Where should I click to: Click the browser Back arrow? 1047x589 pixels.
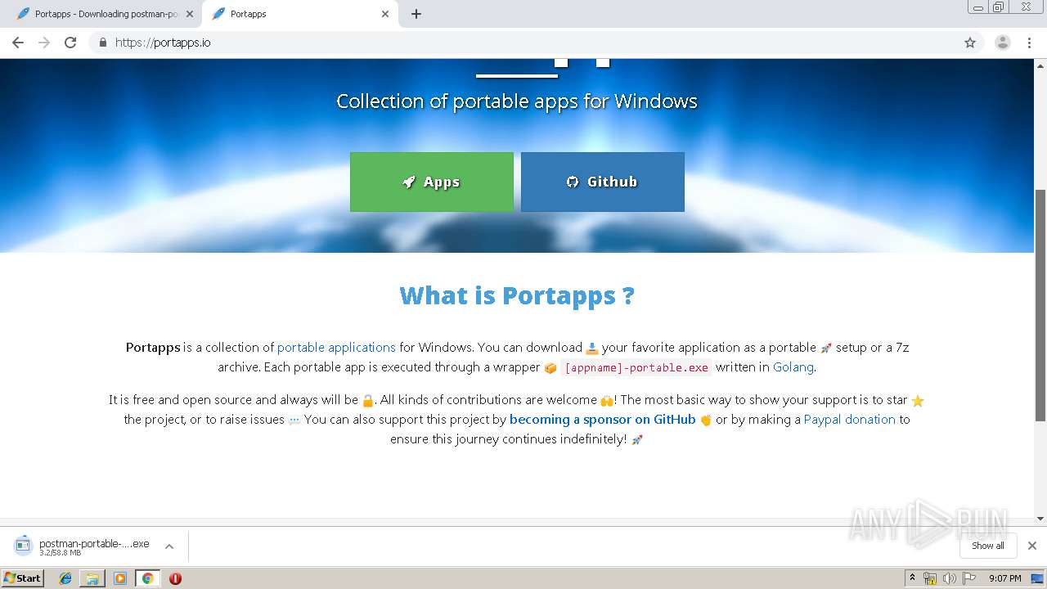18,43
